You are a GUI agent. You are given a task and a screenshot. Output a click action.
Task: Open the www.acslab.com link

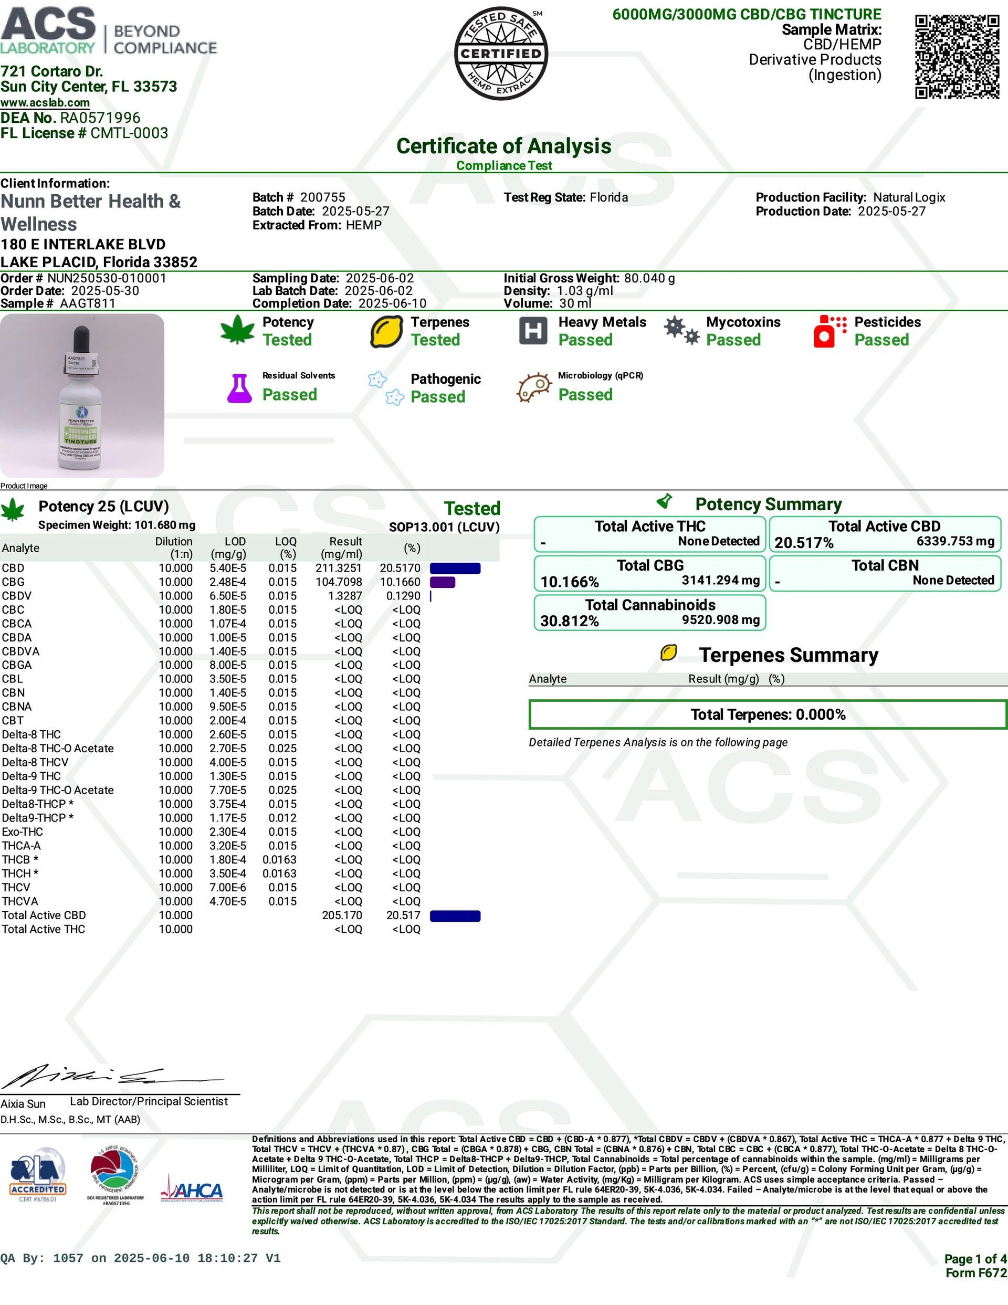(x=45, y=103)
